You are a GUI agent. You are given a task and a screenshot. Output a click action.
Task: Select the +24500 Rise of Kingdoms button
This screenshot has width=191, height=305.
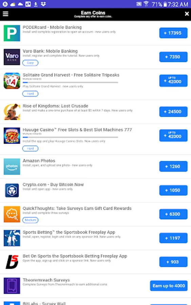point(173,111)
